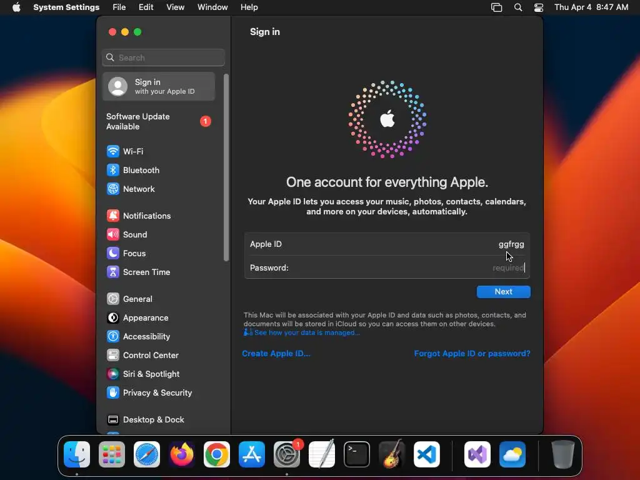Click the sidebar Search field
The image size is (640, 480).
pyautogui.click(x=163, y=57)
